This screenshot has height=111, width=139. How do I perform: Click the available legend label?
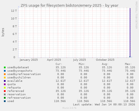point(15,81)
